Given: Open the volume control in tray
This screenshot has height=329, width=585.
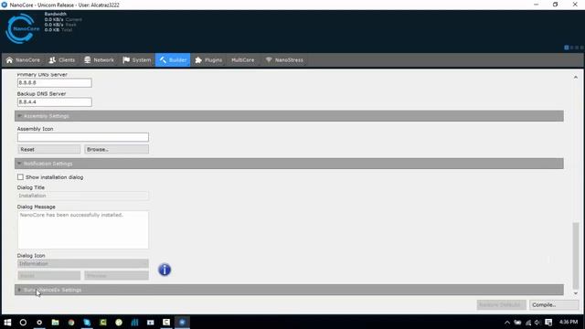Looking at the screenshot, I should (537, 323).
